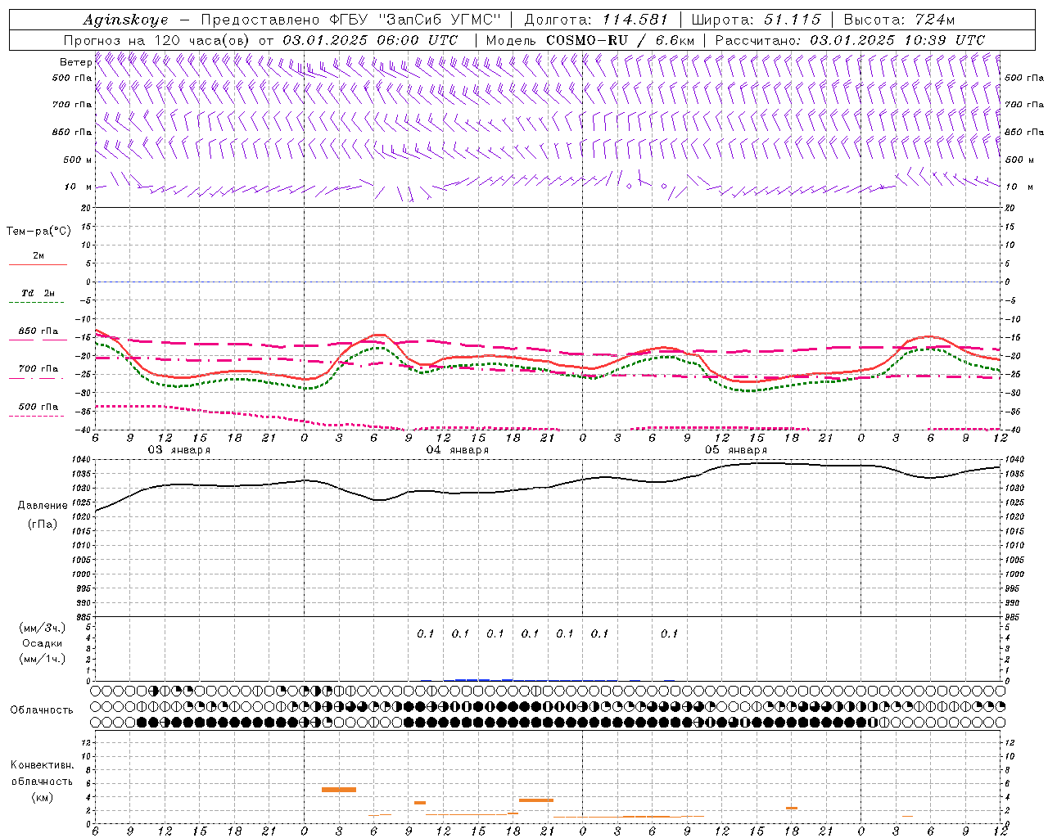Screen dimensions: 1048x838
Task: Click the 03 января date label
Action: click(179, 450)
